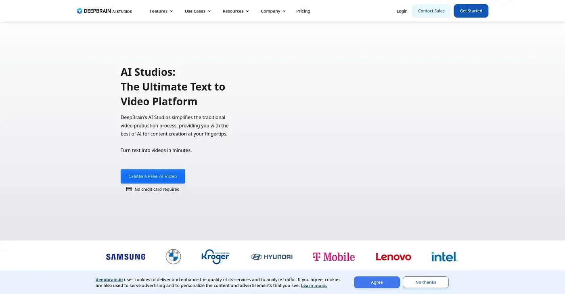This screenshot has height=294, width=565.
Task: Open the Features menu
Action: [161, 11]
